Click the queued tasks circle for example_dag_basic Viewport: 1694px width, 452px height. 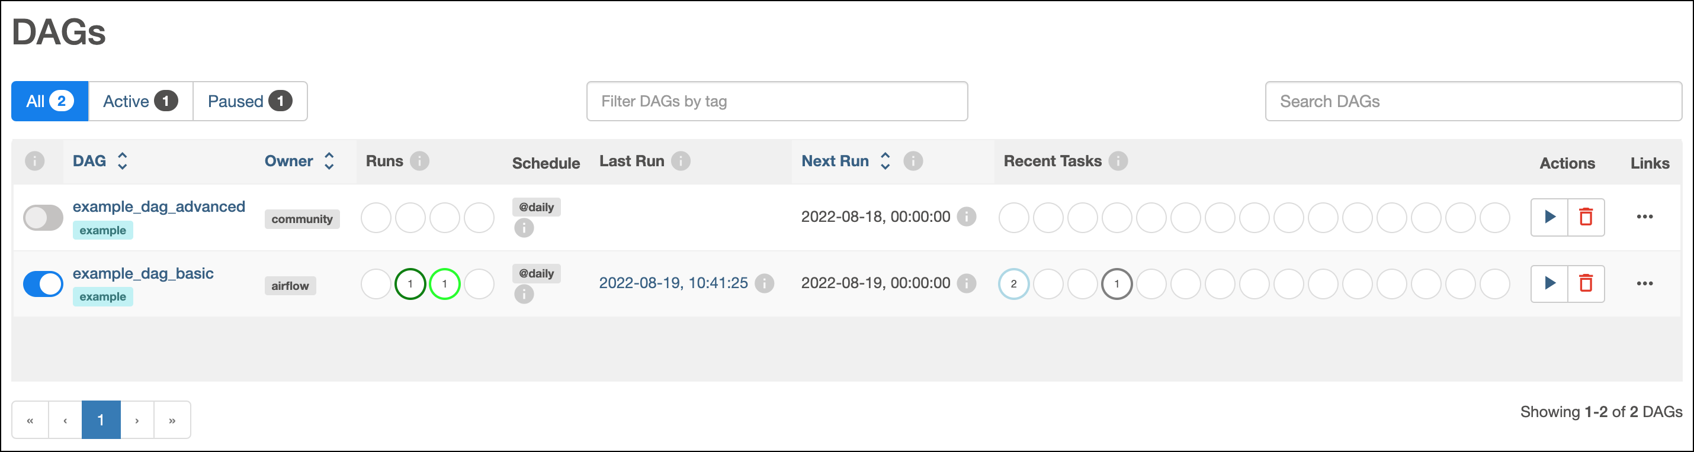click(1013, 284)
